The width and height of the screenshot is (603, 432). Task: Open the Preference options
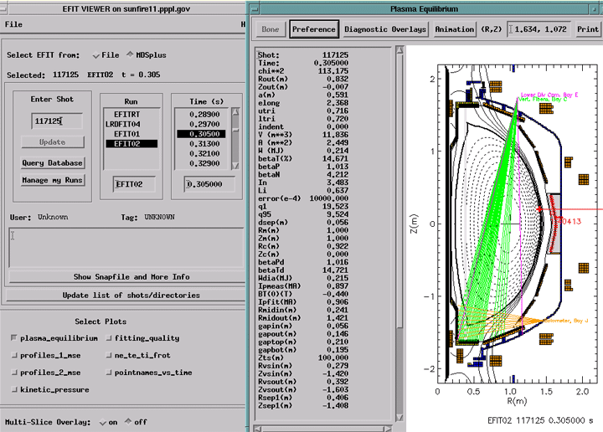click(x=314, y=29)
